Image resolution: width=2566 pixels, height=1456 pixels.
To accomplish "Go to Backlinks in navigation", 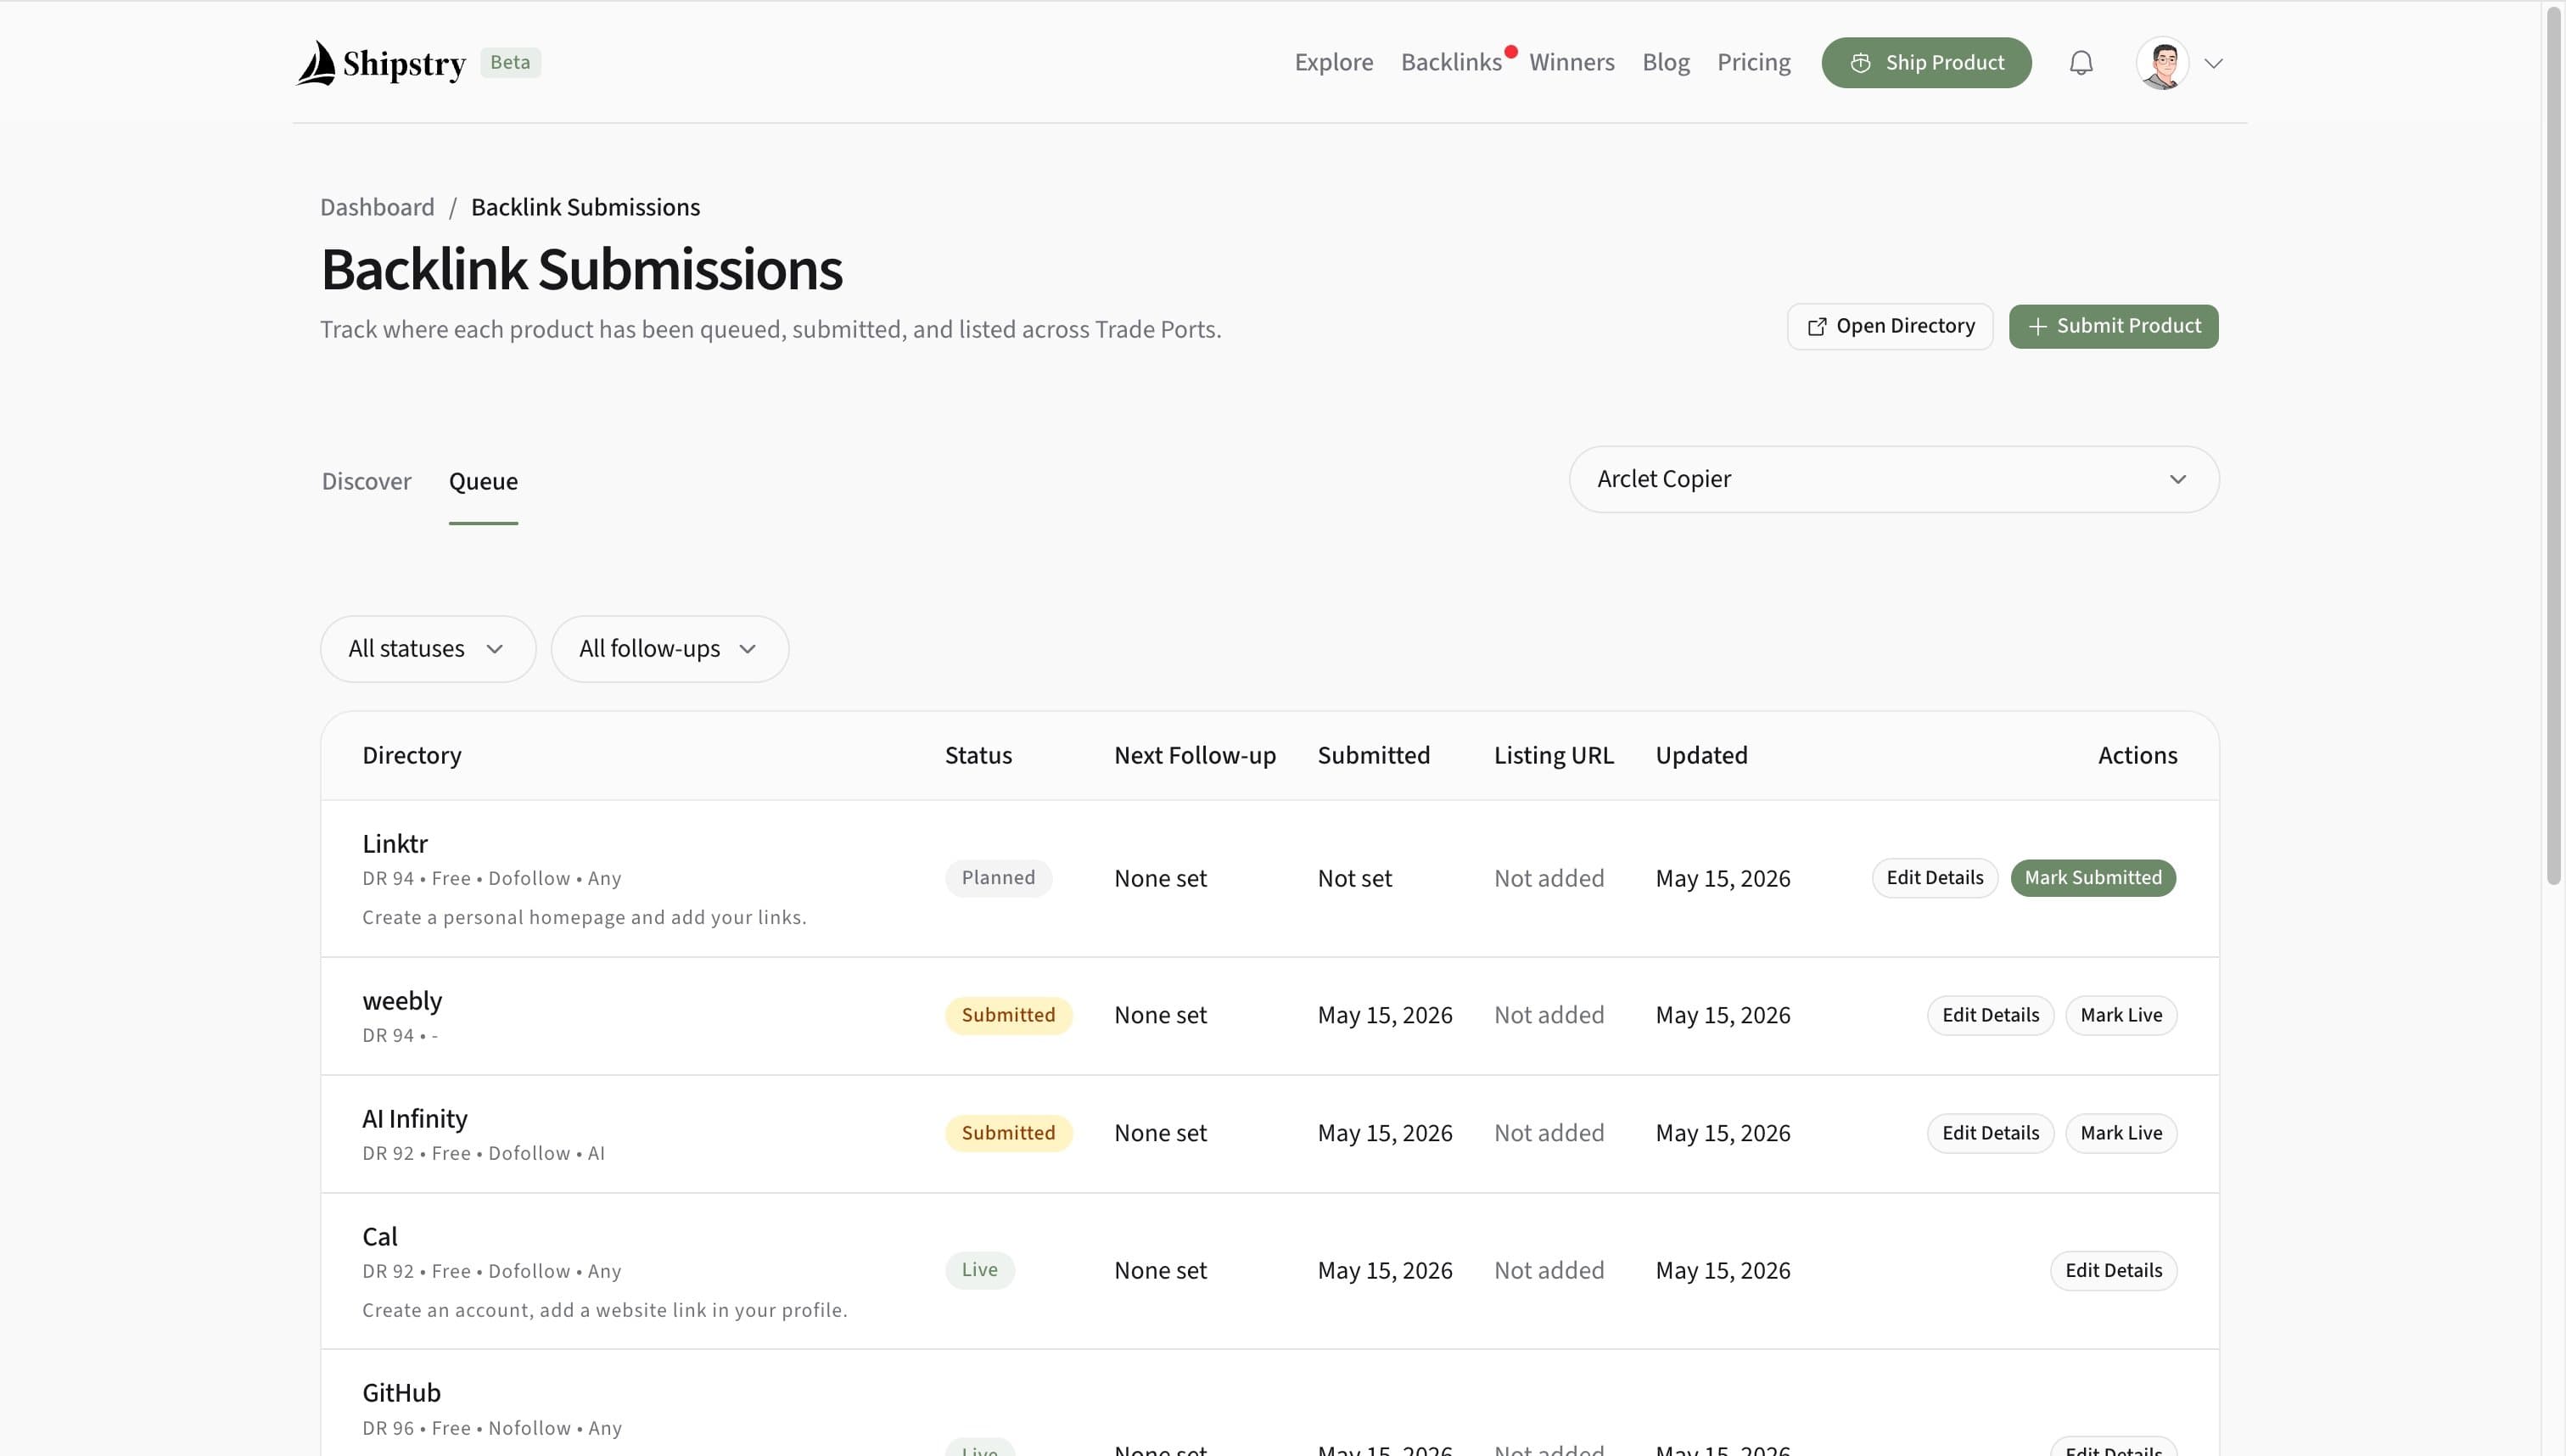I will tap(1451, 62).
